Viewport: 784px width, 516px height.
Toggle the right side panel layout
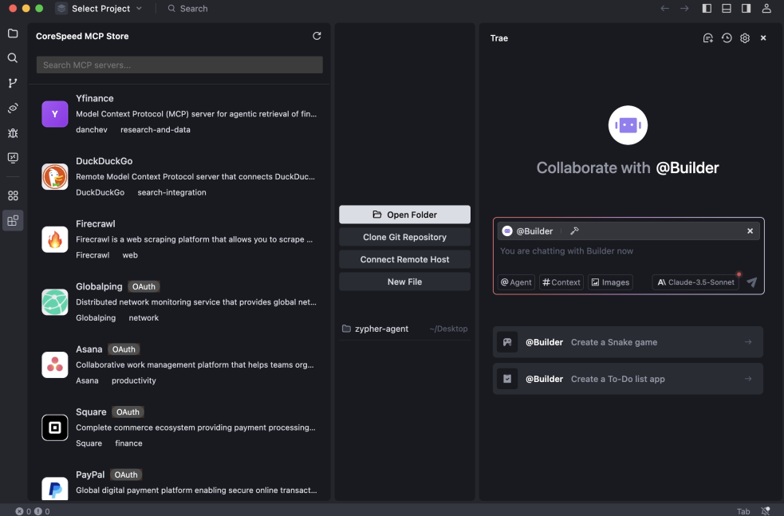click(x=746, y=9)
